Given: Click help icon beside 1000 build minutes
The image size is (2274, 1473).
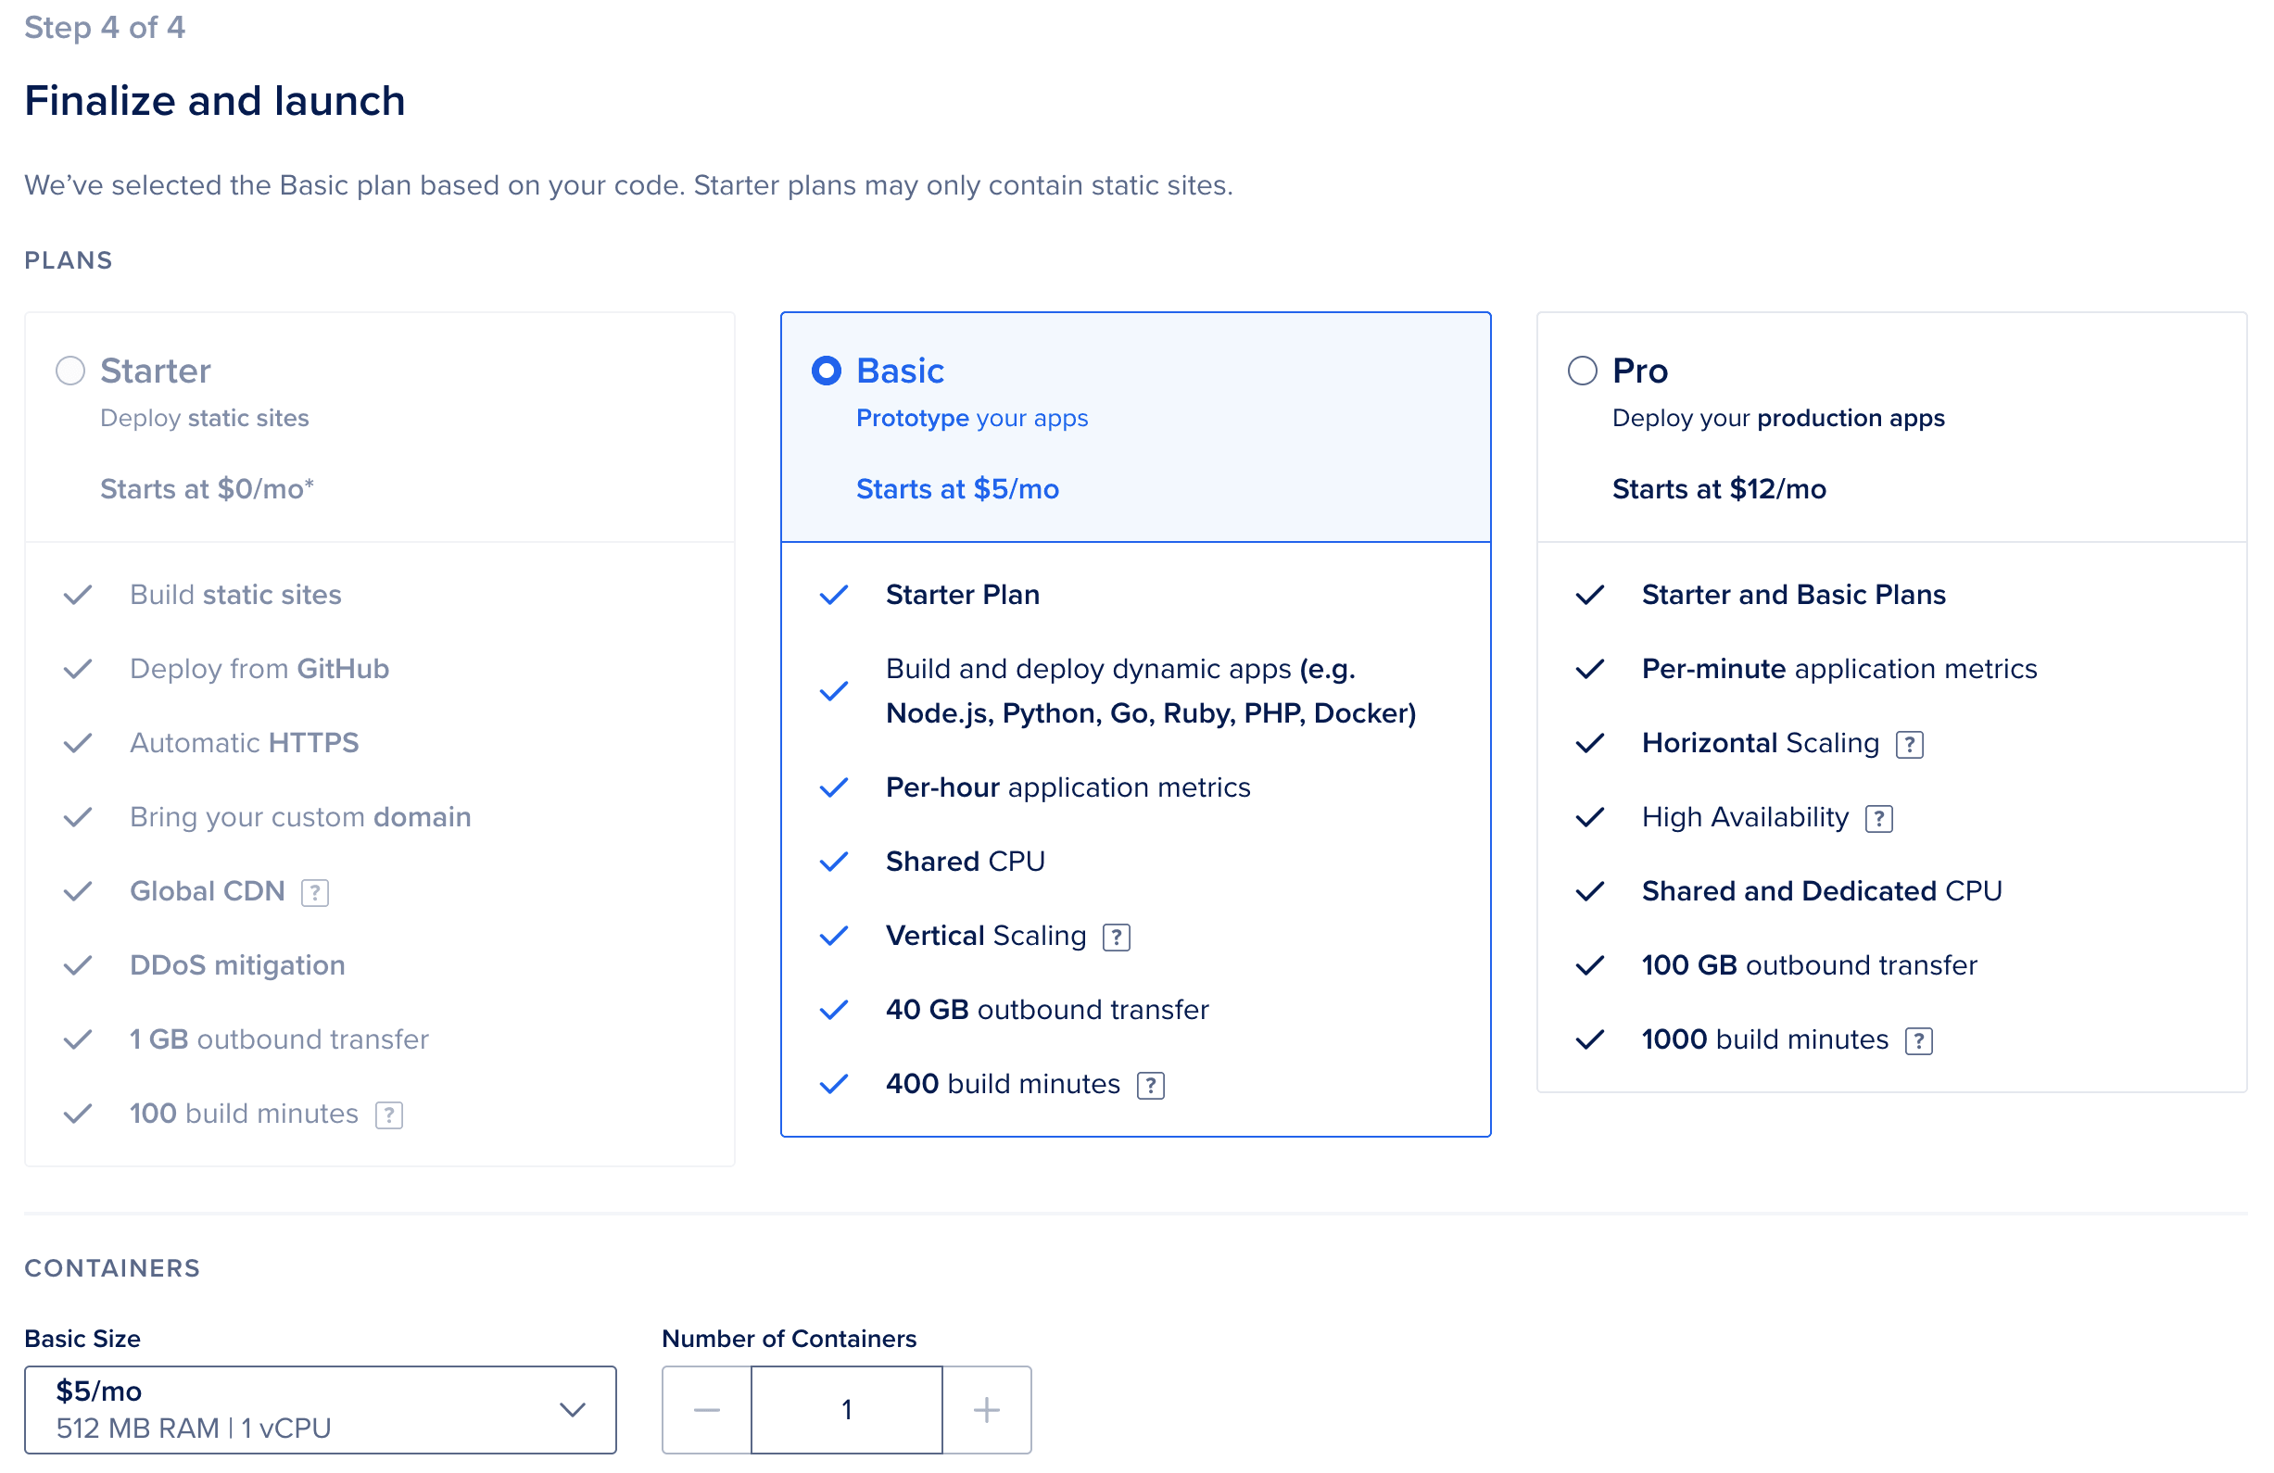Looking at the screenshot, I should coord(1918,1040).
